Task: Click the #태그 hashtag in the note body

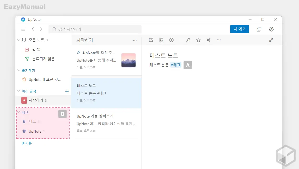Action: tap(176, 65)
